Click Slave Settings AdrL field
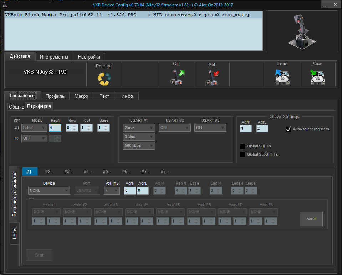Screen dimensions: 342x275 tap(262, 129)
